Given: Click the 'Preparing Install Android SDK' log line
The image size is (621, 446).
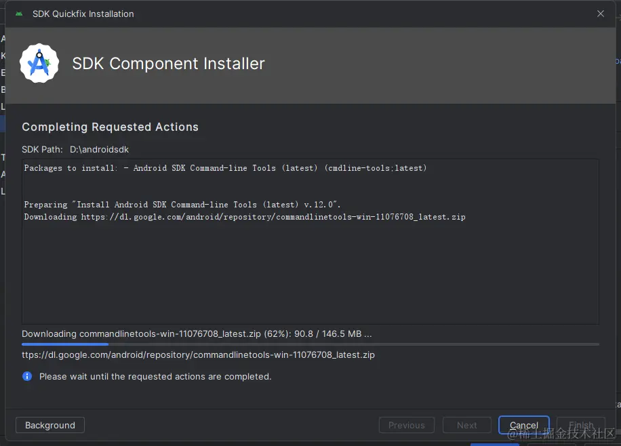Looking at the screenshot, I should click(x=182, y=205).
